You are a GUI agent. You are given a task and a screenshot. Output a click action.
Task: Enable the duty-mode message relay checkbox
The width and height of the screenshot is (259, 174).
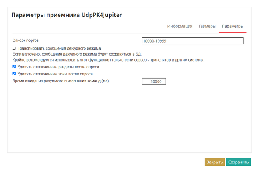pyautogui.click(x=14, y=48)
